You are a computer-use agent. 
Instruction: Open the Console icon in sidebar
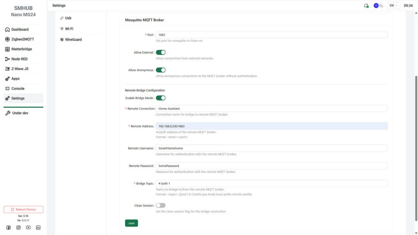pos(7,88)
